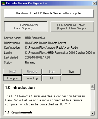Close the Remote Server Configuration window
This screenshot has height=119, width=98.
click(x=94, y=3)
